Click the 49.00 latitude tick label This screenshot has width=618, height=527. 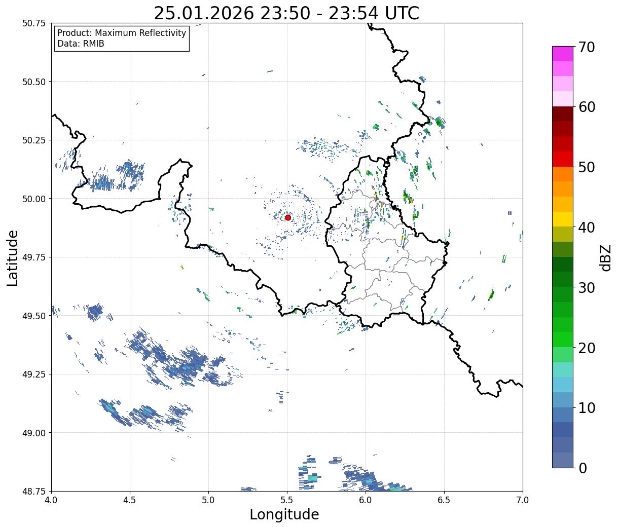[x=34, y=433]
